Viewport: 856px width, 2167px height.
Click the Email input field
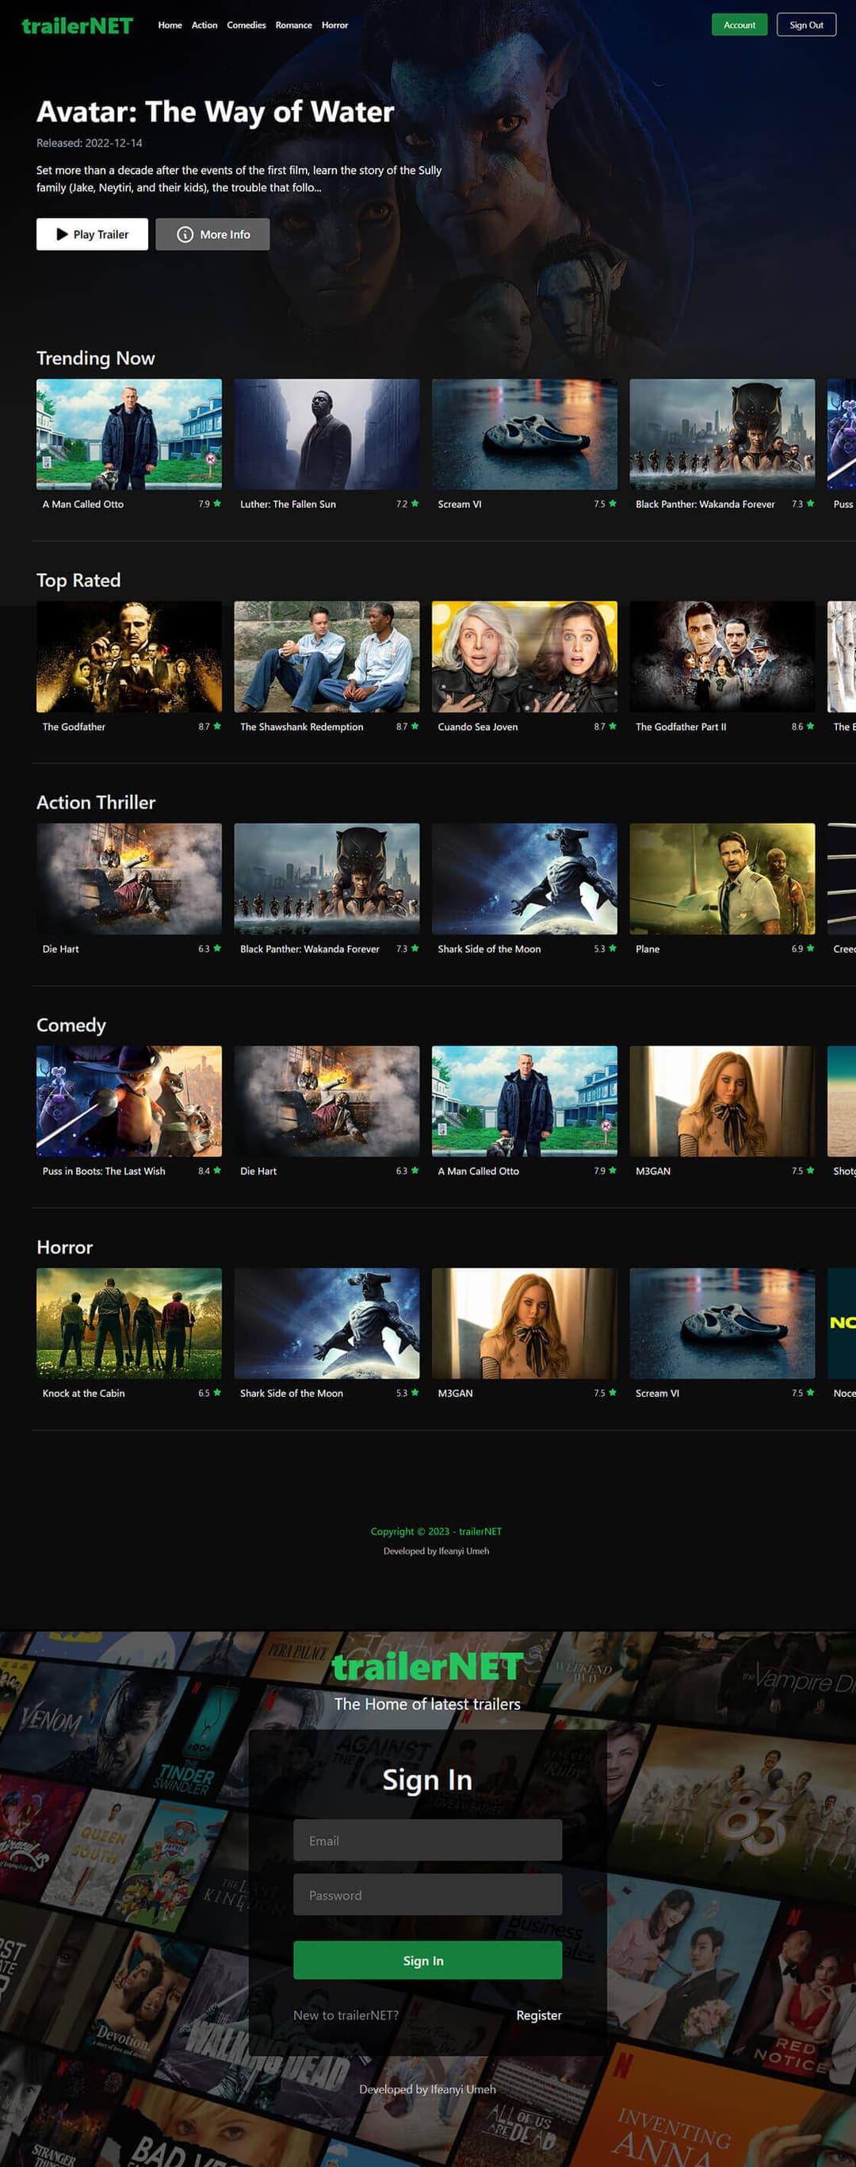pyautogui.click(x=427, y=1841)
